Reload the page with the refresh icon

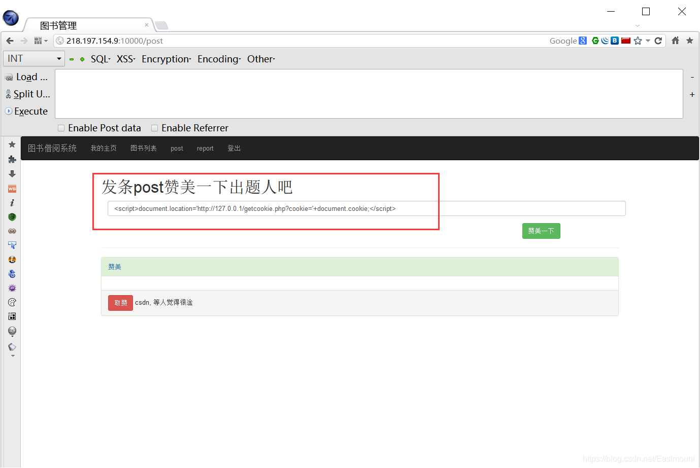(658, 41)
